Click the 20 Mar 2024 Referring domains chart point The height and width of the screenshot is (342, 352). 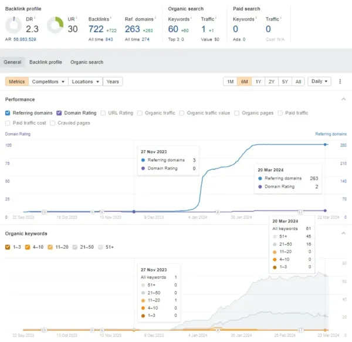click(325, 144)
